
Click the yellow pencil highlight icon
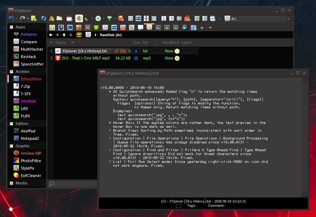pyautogui.click(x=86, y=19)
